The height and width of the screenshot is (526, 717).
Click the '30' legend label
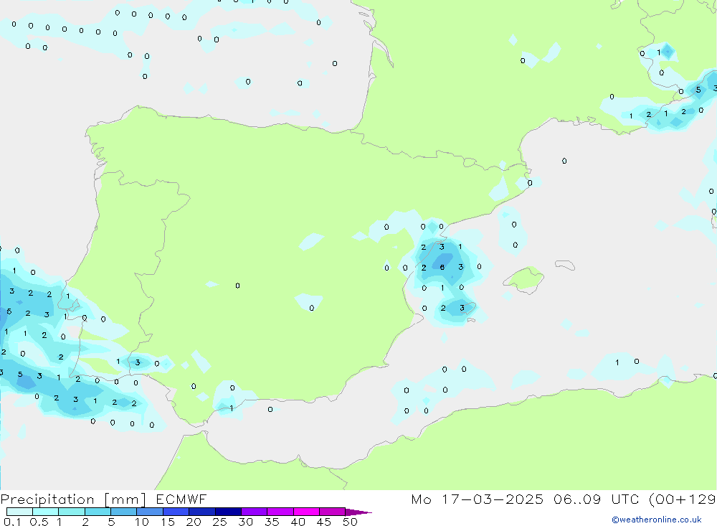click(x=245, y=522)
